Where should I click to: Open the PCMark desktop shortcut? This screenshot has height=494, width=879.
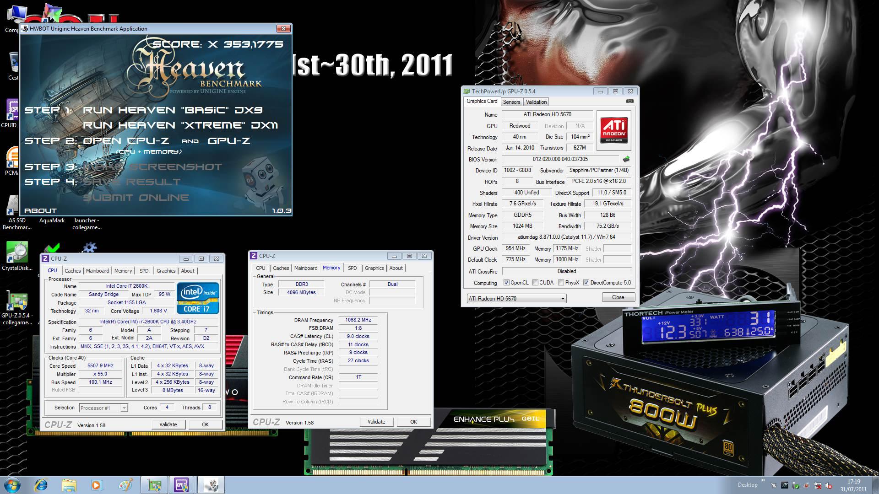11,161
